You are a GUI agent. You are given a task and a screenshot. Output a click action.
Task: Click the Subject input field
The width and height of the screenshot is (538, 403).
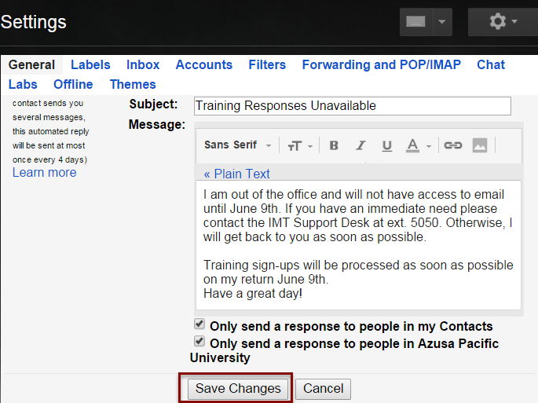[353, 106]
